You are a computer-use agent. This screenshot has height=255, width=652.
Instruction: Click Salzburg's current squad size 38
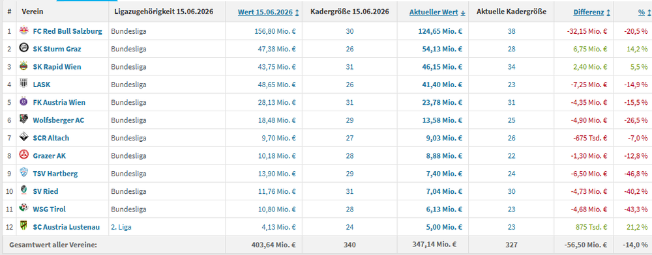[511, 31]
